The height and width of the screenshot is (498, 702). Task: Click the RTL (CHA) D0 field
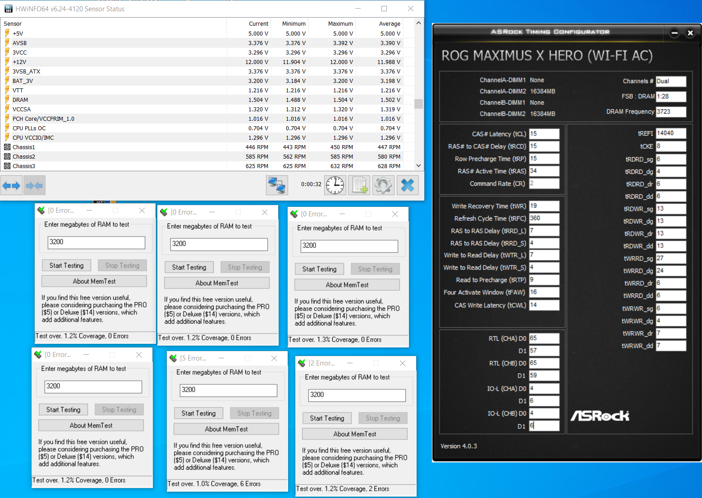[544, 338]
